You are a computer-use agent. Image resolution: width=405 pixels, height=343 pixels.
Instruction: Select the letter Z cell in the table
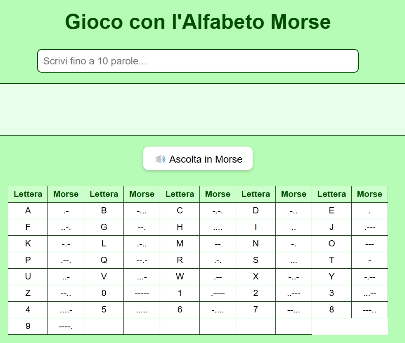pyautogui.click(x=27, y=293)
